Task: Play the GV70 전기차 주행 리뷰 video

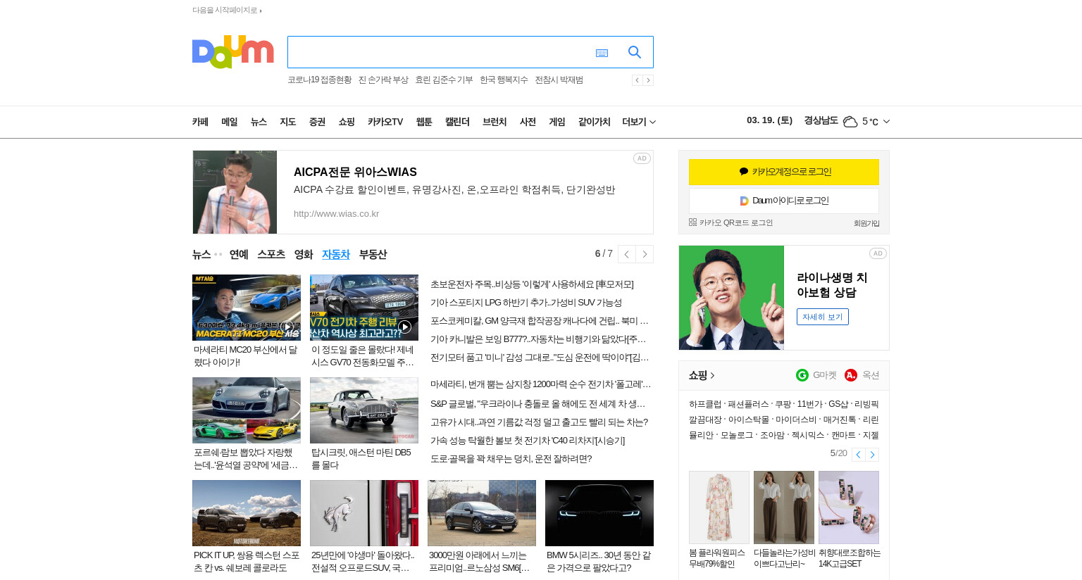Action: (364, 308)
